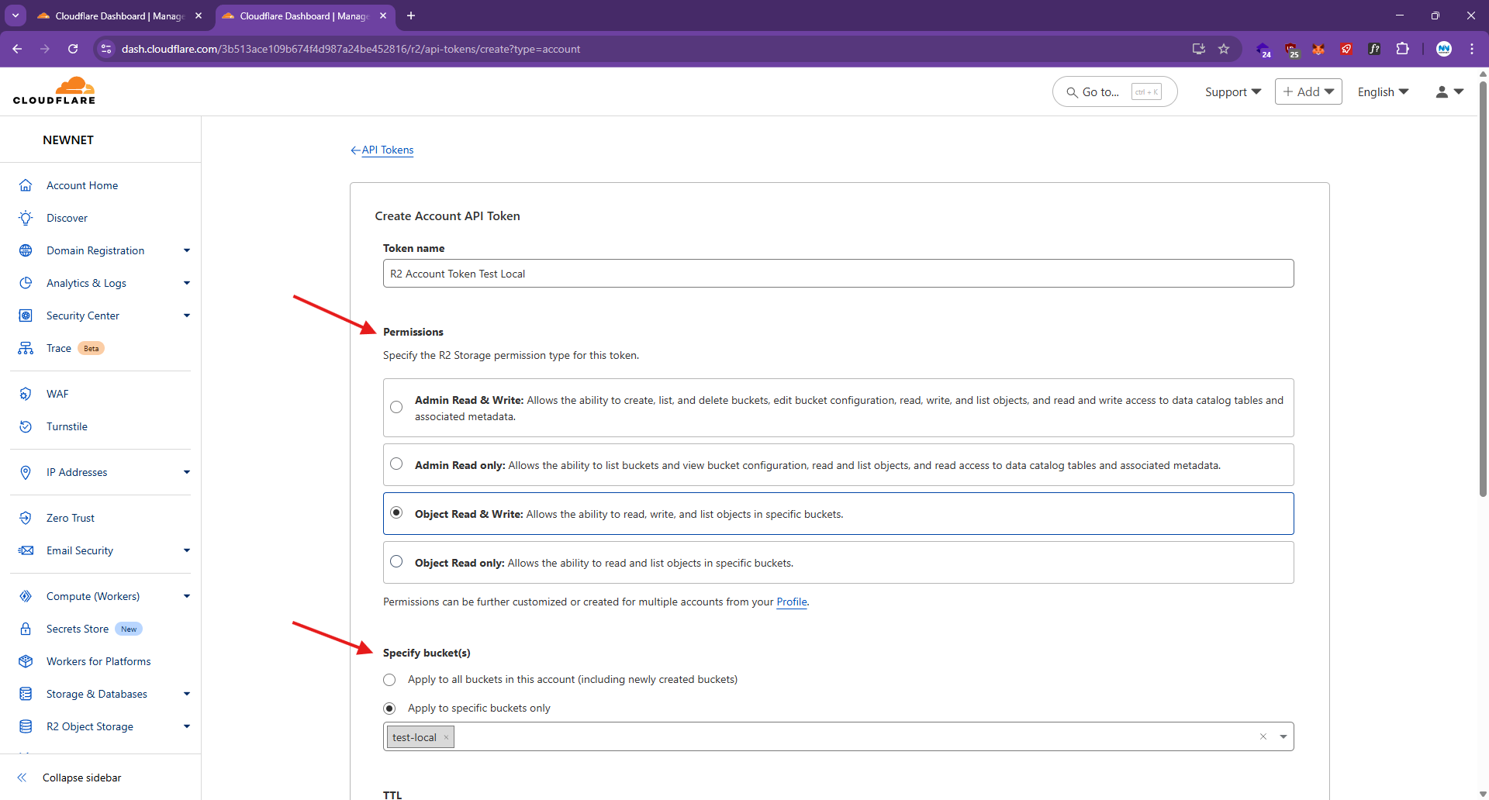Open the bucket selection dropdown arrow
Image resolution: width=1489 pixels, height=800 pixels.
click(1283, 736)
